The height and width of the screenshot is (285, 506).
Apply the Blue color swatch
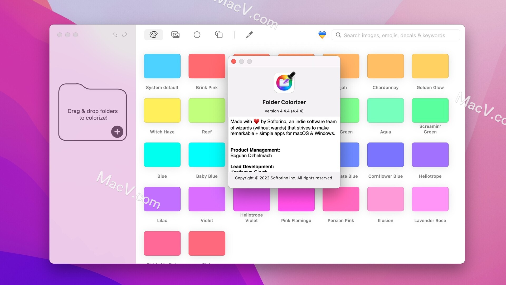coord(162,155)
